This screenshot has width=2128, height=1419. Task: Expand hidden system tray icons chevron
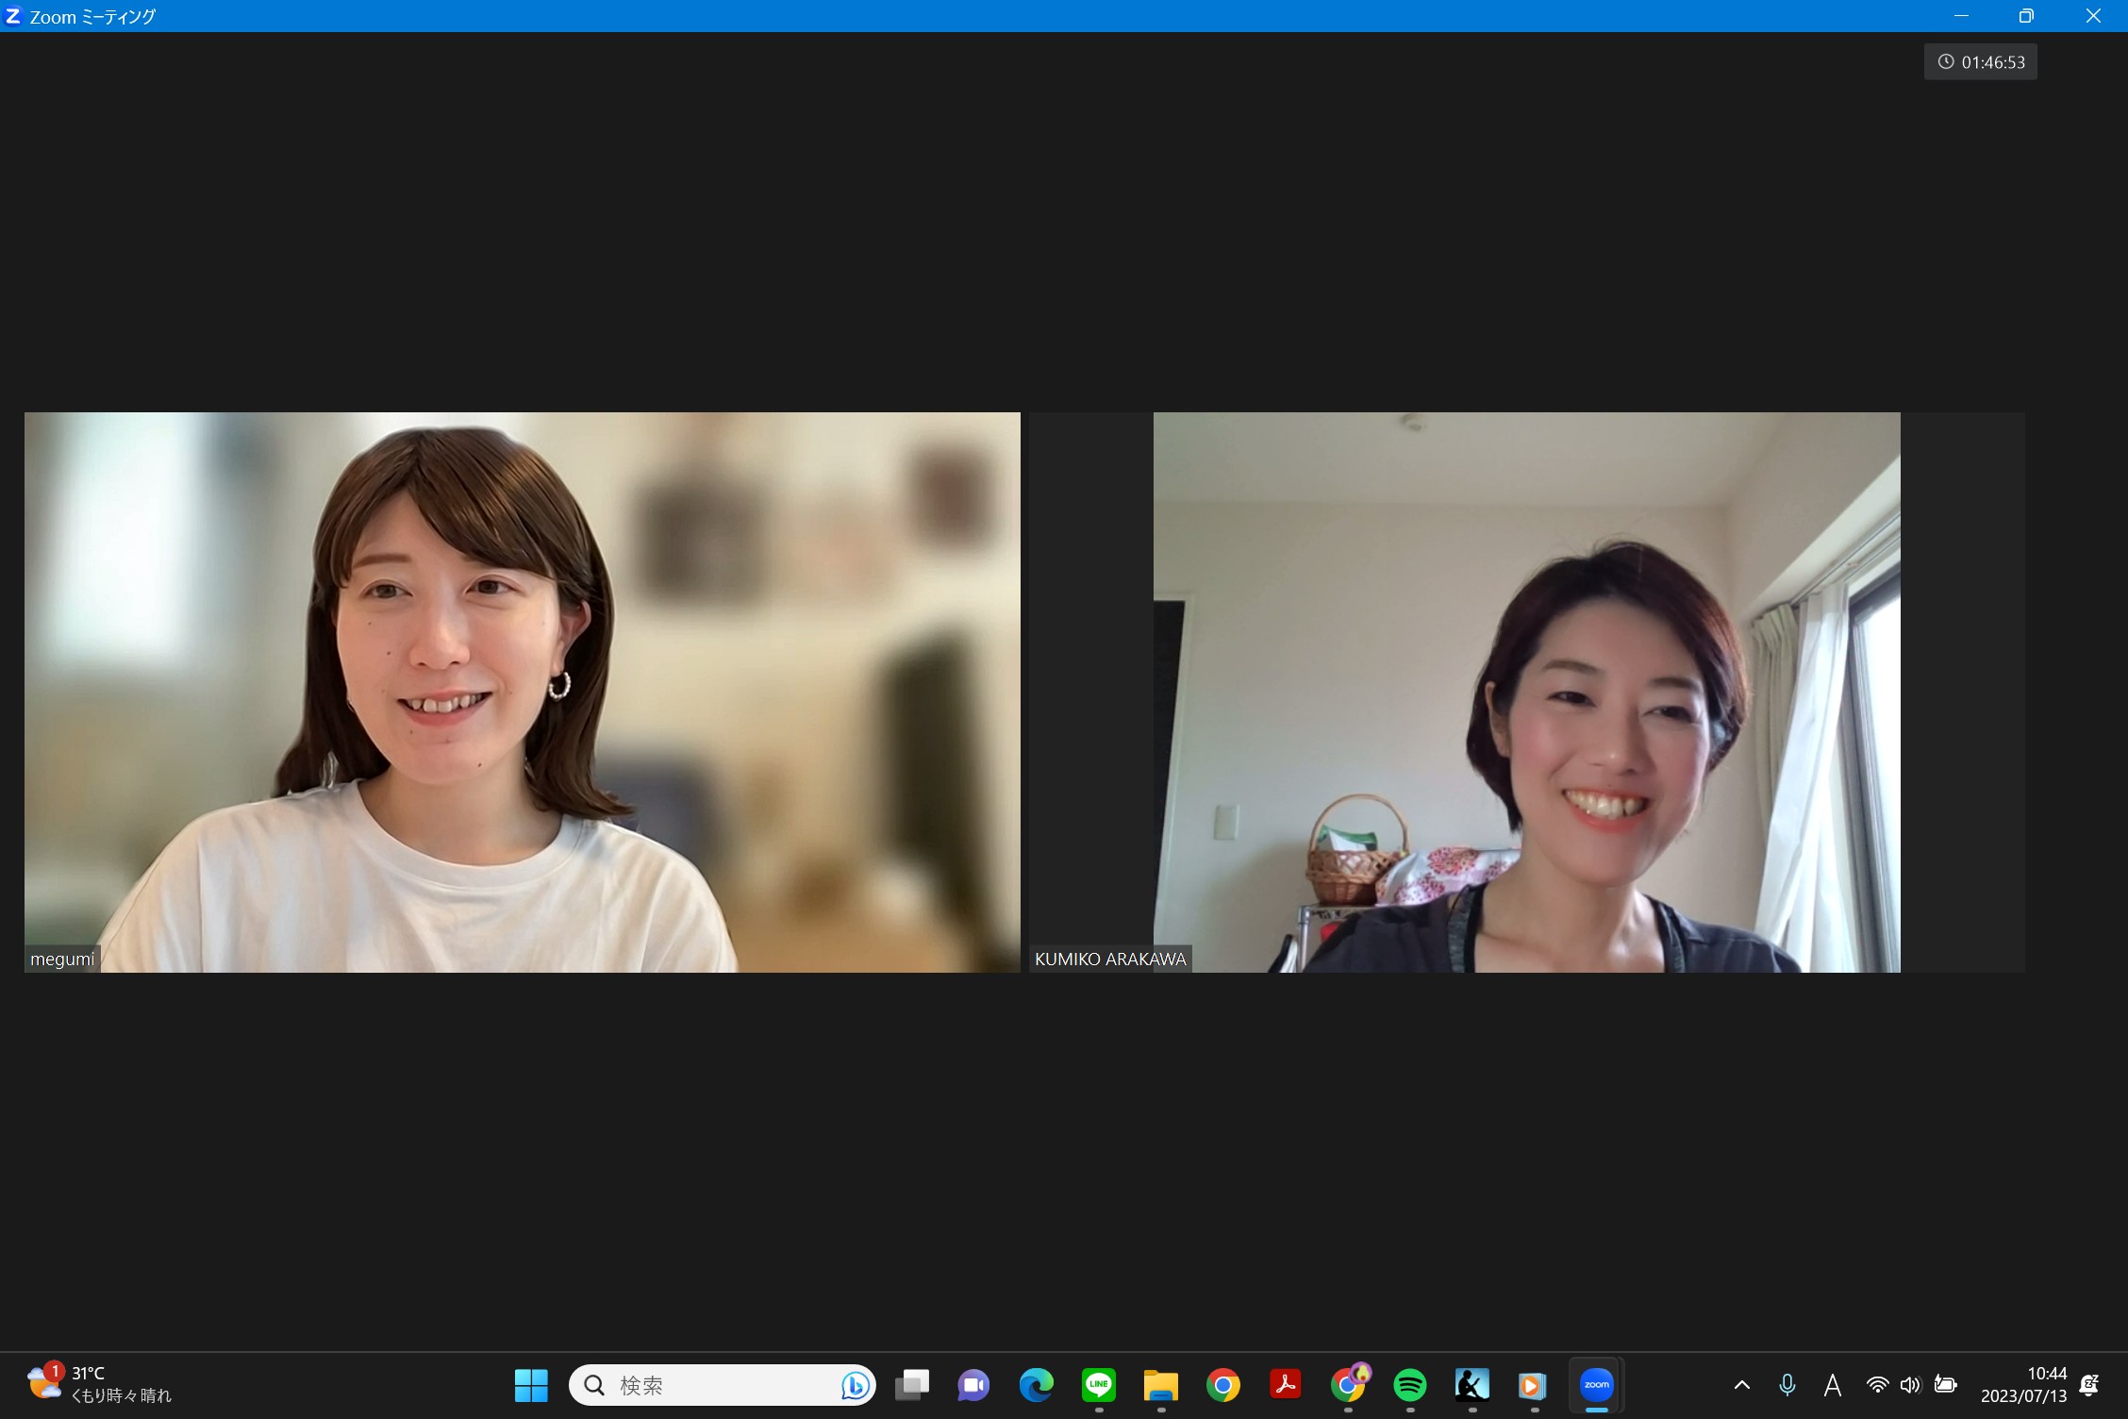click(x=1742, y=1385)
